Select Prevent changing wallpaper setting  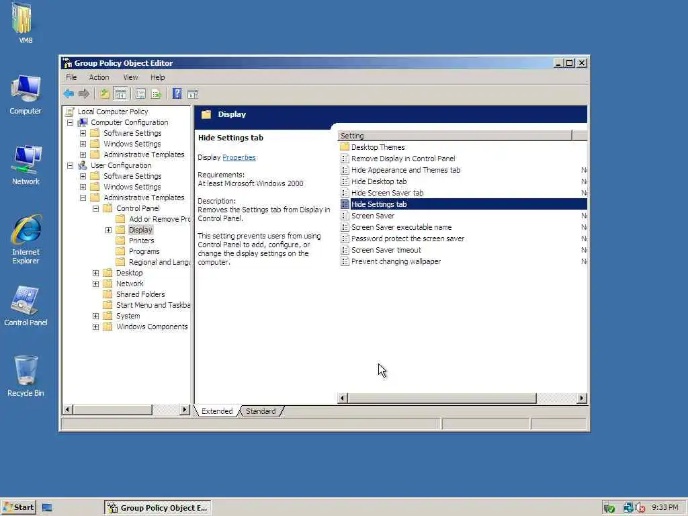click(396, 261)
